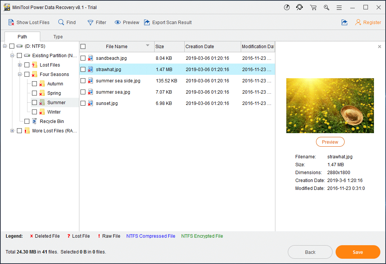Click the Register link text
Screen dimensions: 386x264
click(x=372, y=23)
